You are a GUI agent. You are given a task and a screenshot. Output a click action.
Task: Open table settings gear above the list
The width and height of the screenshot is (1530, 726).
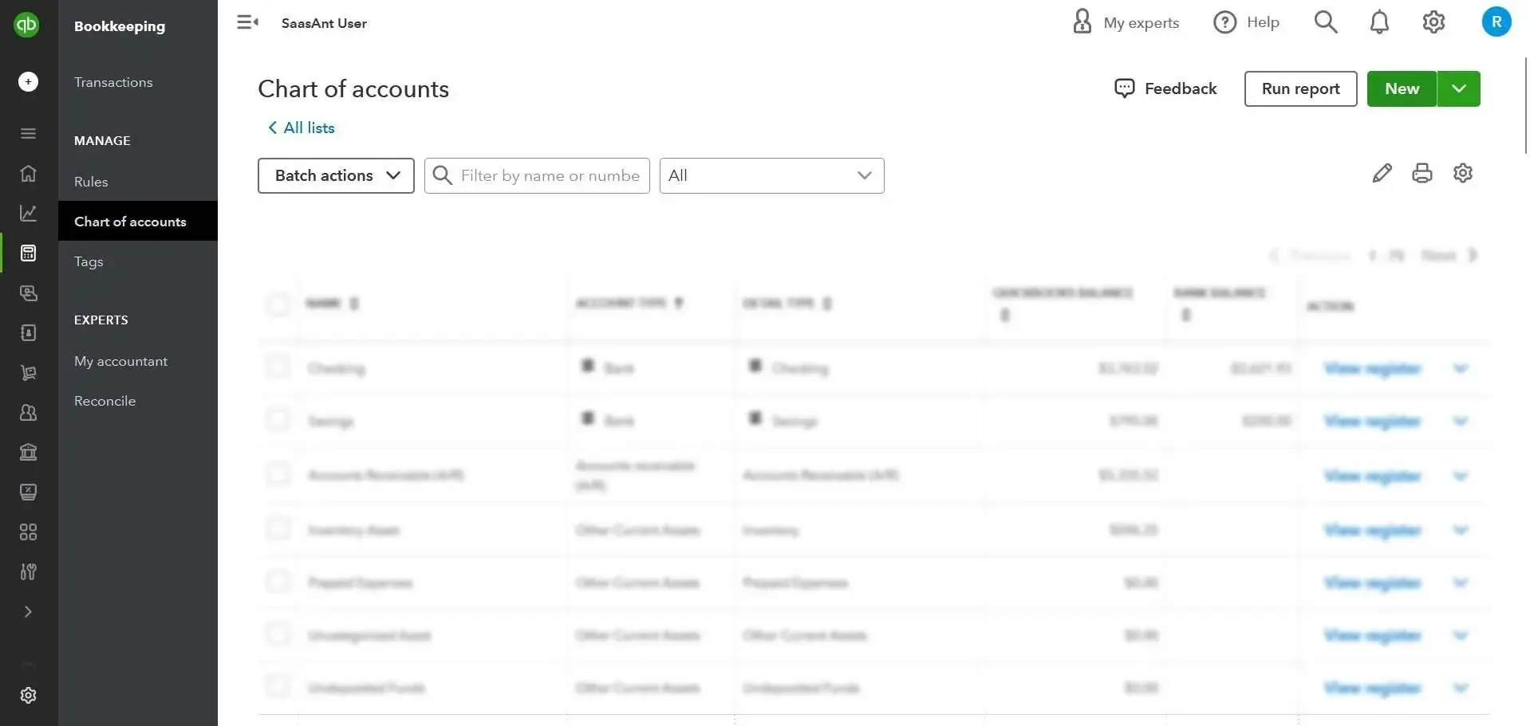(x=1462, y=173)
